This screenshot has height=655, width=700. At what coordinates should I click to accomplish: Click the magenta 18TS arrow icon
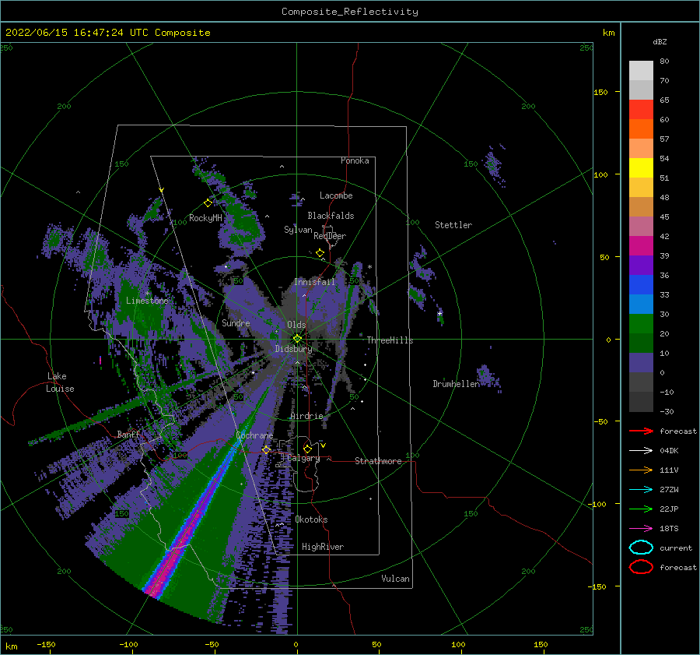click(641, 529)
